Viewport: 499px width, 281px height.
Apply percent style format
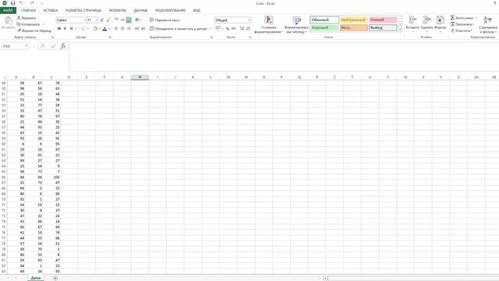228,29
